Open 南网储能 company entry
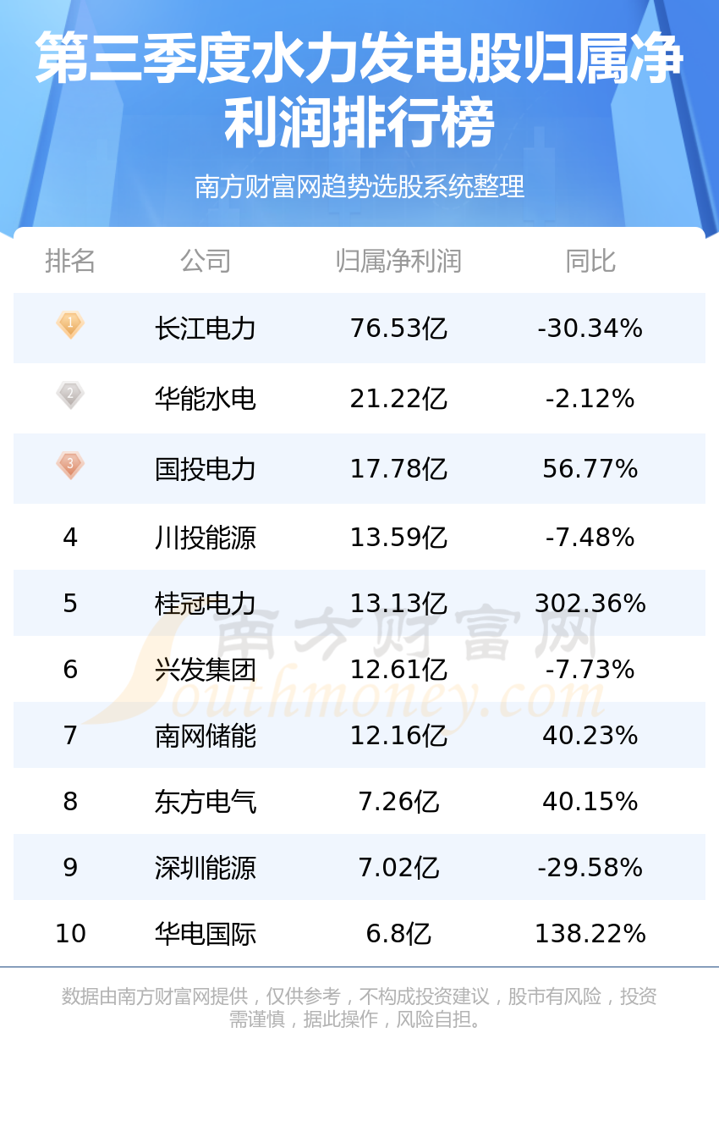This screenshot has height=1143, width=719. pos(206,736)
